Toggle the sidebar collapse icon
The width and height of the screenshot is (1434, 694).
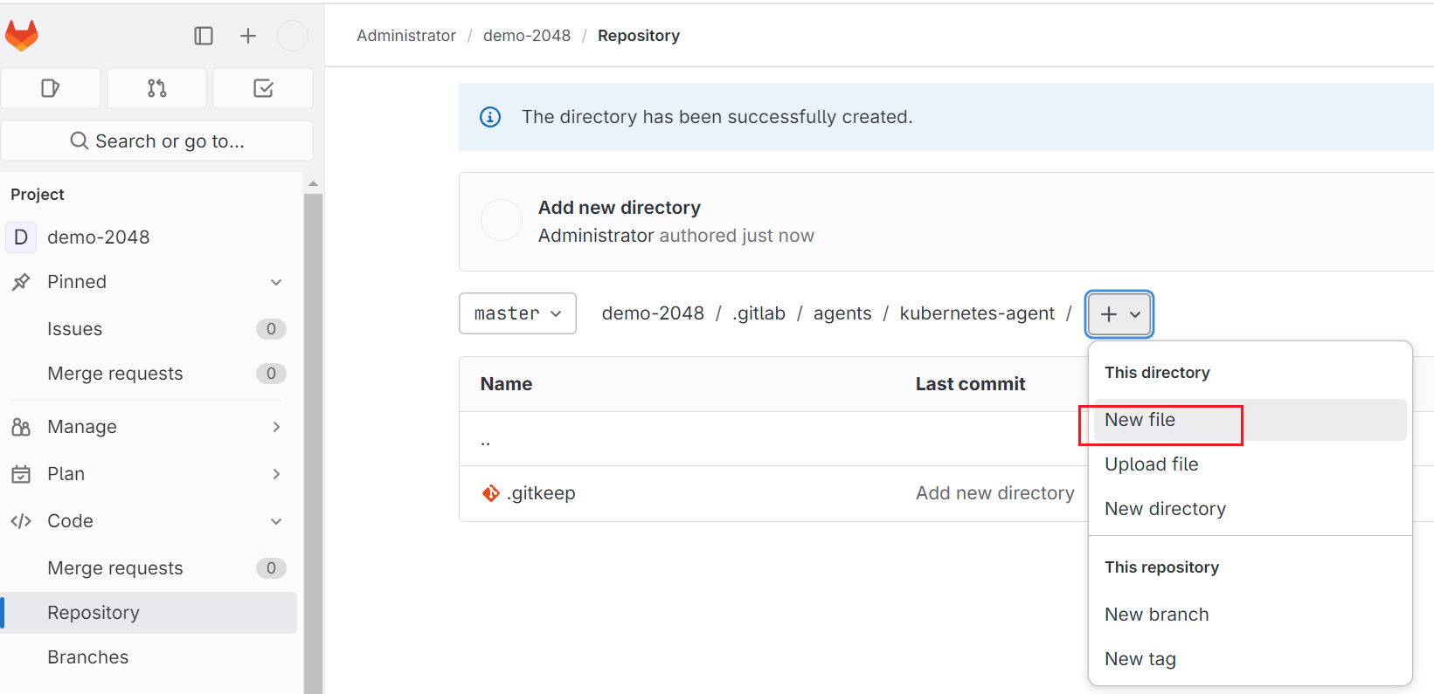[x=204, y=36]
